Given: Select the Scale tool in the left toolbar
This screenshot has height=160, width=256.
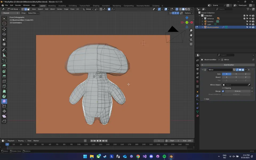Looking at the screenshot, I should [4, 39].
